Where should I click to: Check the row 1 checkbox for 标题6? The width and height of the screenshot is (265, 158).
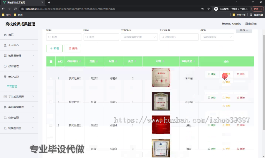51,78
